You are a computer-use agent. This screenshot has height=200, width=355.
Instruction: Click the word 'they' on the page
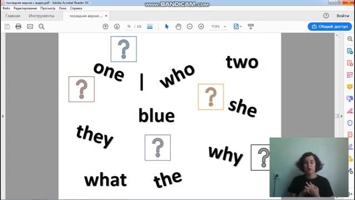click(95, 137)
